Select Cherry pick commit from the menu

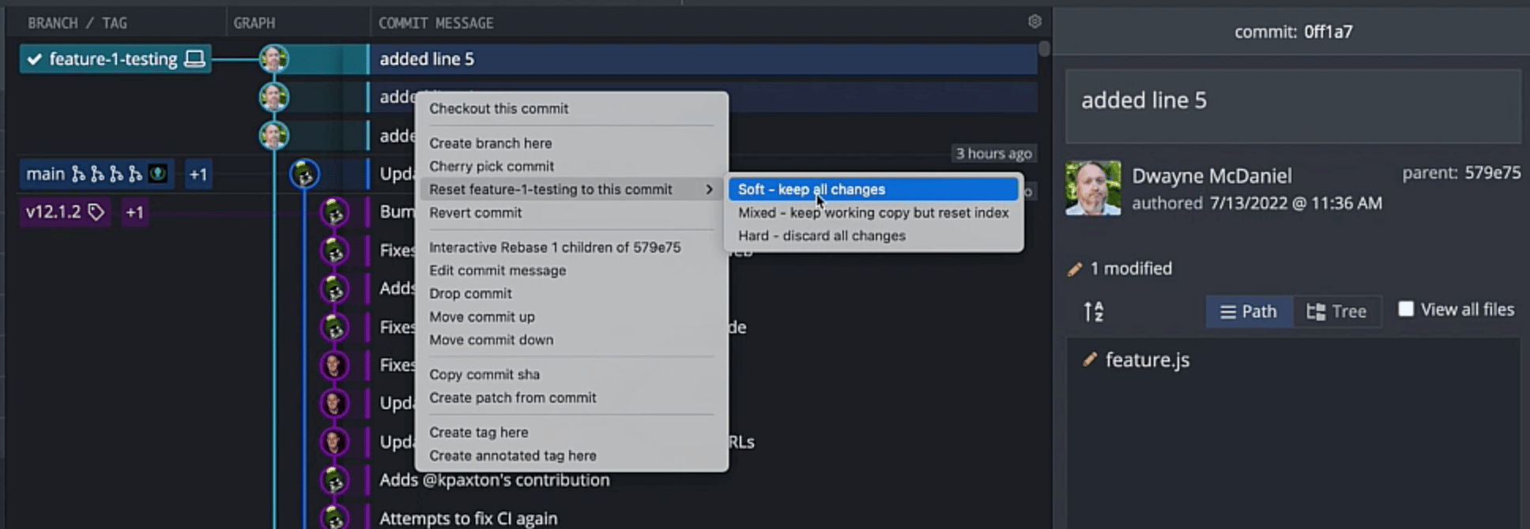click(492, 166)
